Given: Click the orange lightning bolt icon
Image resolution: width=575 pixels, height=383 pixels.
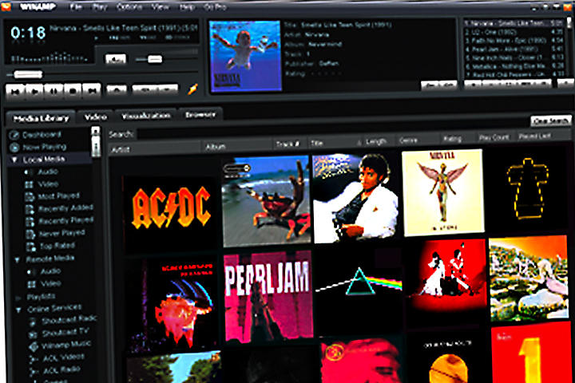Looking at the screenshot, I should (x=192, y=89).
